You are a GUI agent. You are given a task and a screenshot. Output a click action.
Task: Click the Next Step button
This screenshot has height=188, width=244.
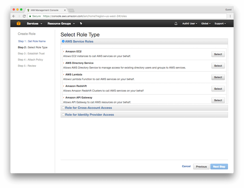coord(219,167)
